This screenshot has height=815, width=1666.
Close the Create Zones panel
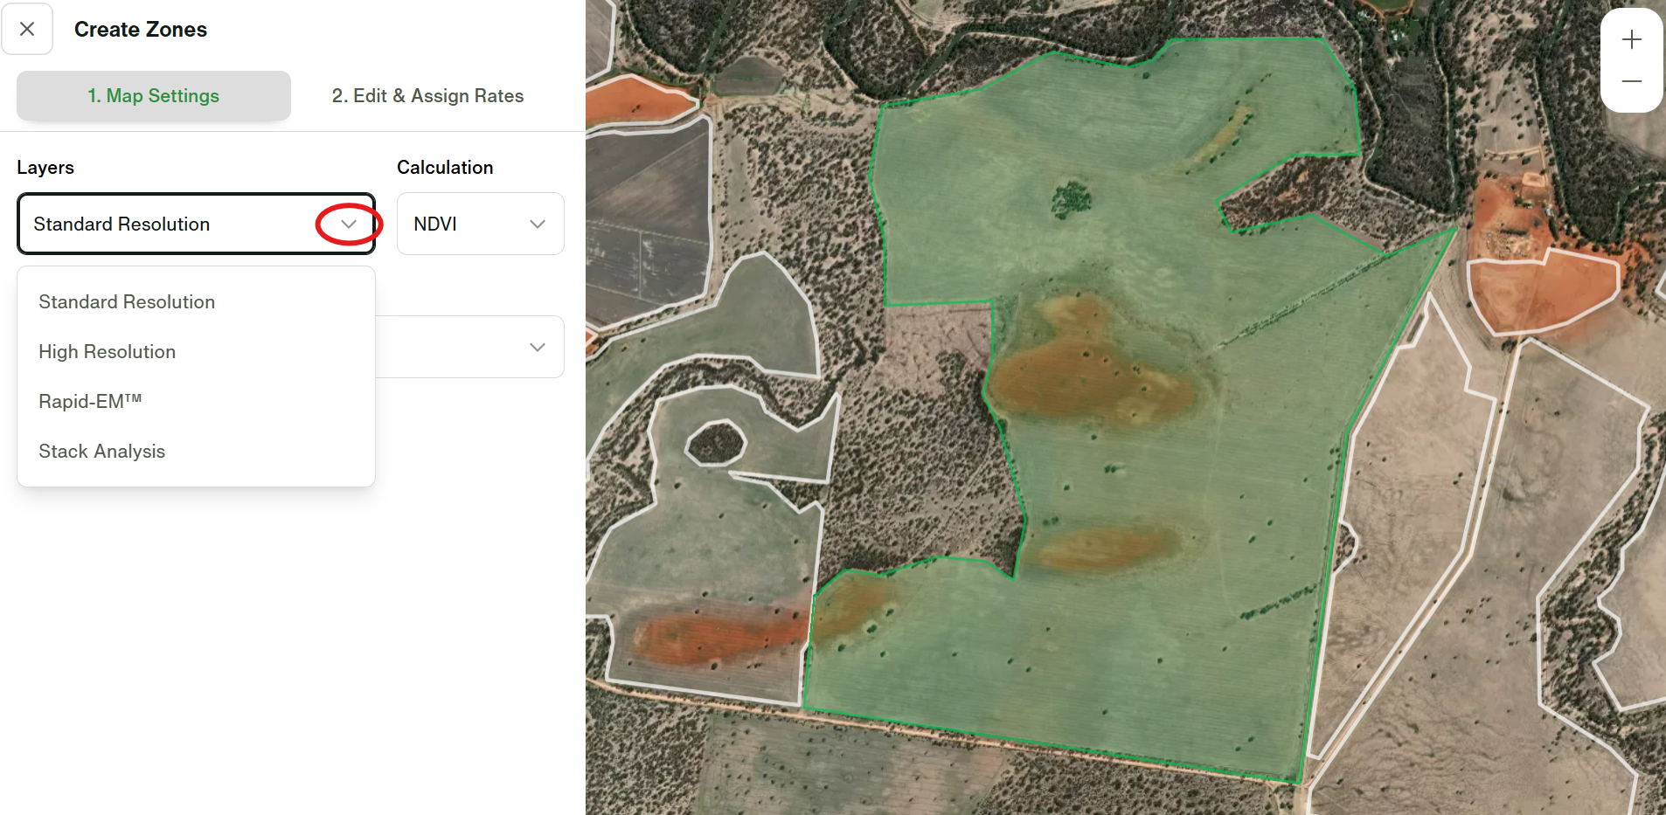coord(27,29)
